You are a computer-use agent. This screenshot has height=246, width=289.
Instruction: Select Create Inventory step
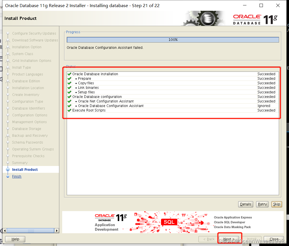pos(26,94)
